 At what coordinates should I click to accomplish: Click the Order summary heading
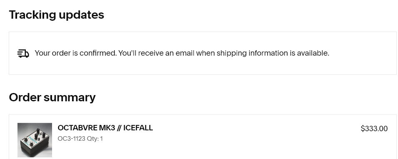pyautogui.click(x=52, y=98)
